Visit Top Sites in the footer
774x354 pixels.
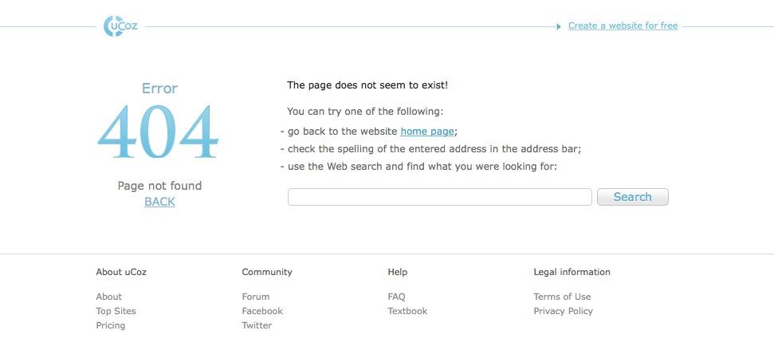116,311
